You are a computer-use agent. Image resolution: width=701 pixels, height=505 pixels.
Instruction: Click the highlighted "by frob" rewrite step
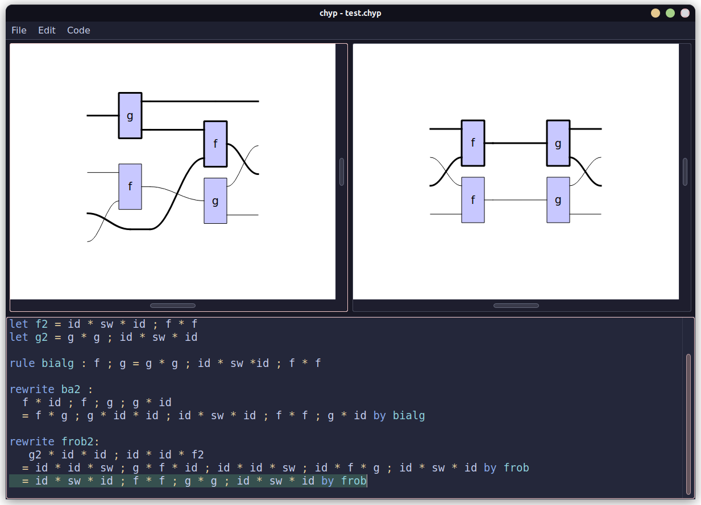(x=188, y=481)
